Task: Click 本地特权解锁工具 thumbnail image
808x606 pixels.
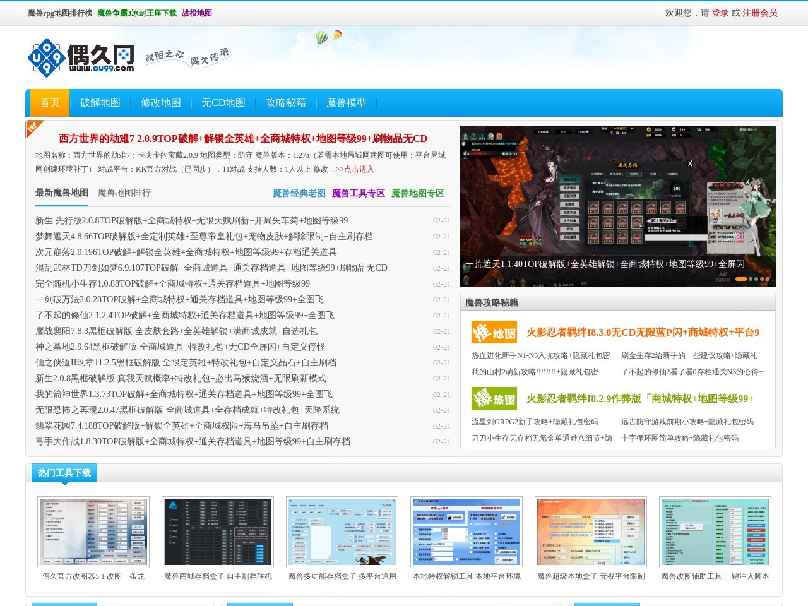Action: 466,532
